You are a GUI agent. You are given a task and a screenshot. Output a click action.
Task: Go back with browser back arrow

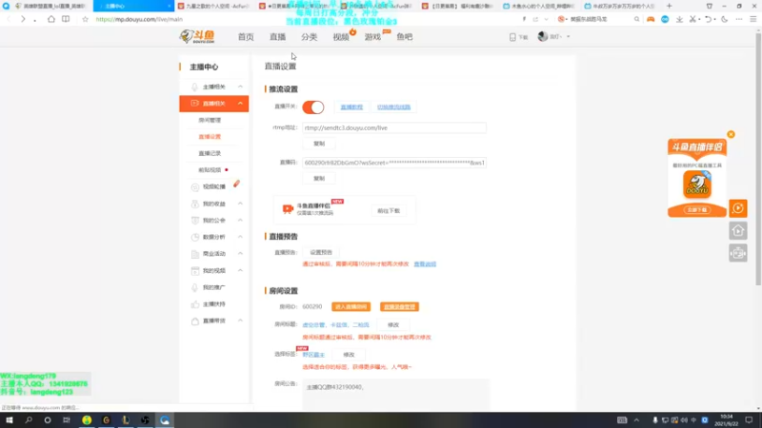(x=9, y=19)
